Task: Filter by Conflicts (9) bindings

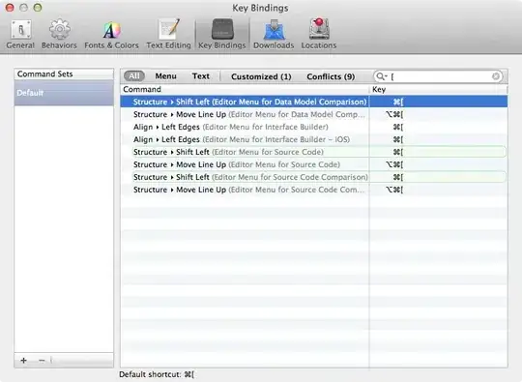Action: (x=331, y=76)
